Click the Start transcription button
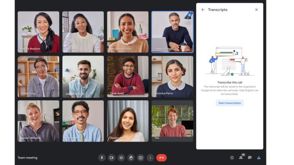This screenshot has width=294, height=165. click(230, 103)
